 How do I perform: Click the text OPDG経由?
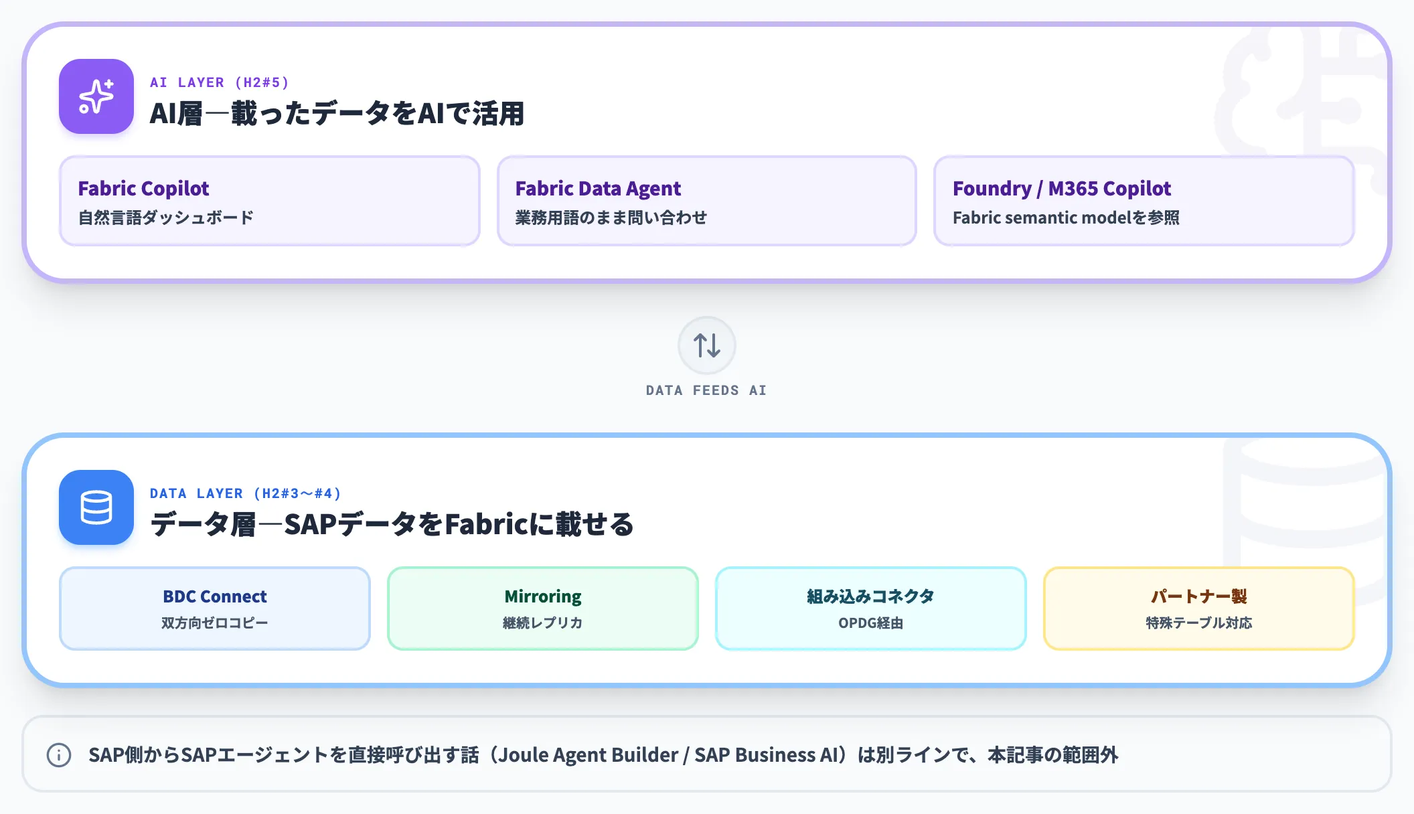tap(871, 623)
